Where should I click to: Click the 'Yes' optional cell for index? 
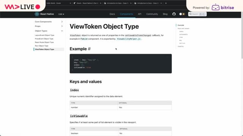pyautogui.click(x=145, y=107)
